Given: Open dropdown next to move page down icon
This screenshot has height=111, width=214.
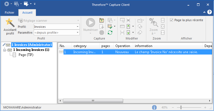Looking at the screenshot, I should click(133, 33).
